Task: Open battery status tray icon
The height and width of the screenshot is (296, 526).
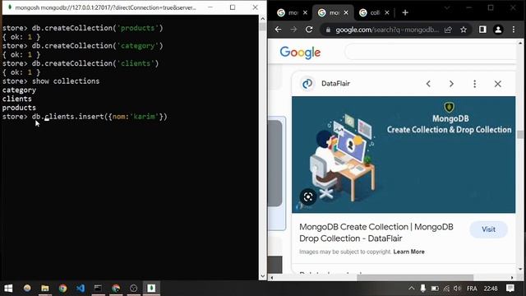Action: pyautogui.click(x=435, y=289)
